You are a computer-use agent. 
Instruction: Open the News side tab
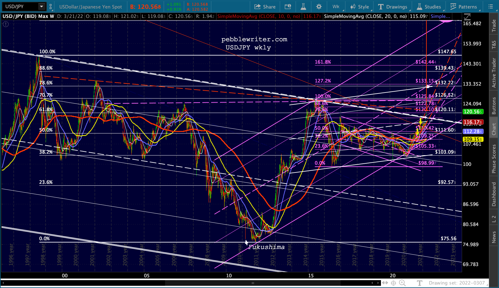point(494,237)
